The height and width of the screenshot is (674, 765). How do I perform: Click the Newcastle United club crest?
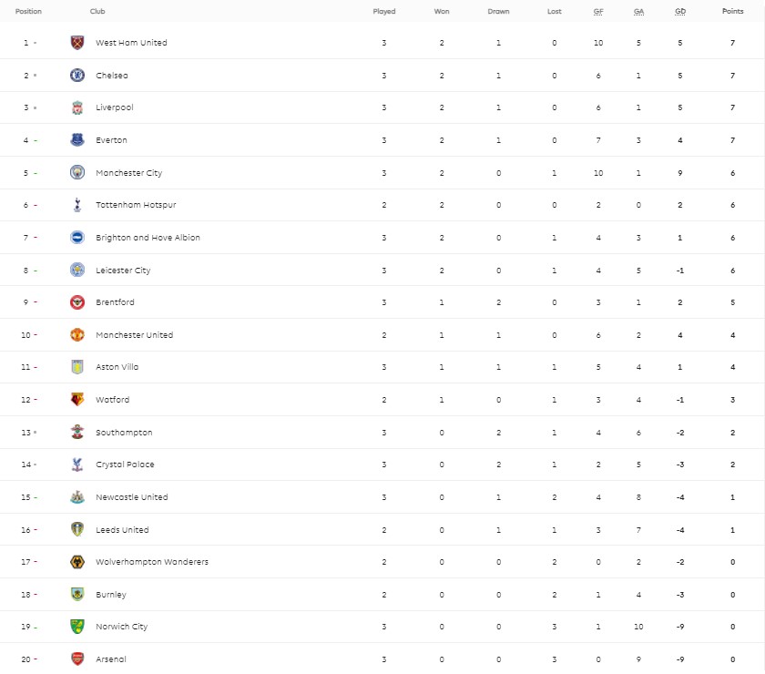77,497
